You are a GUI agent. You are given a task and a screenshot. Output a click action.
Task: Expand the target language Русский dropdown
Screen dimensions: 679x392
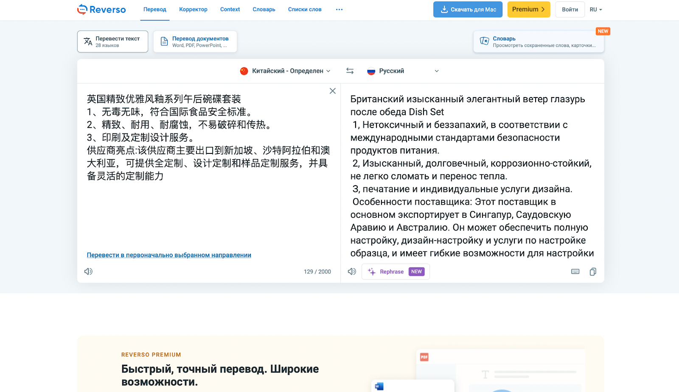point(403,71)
